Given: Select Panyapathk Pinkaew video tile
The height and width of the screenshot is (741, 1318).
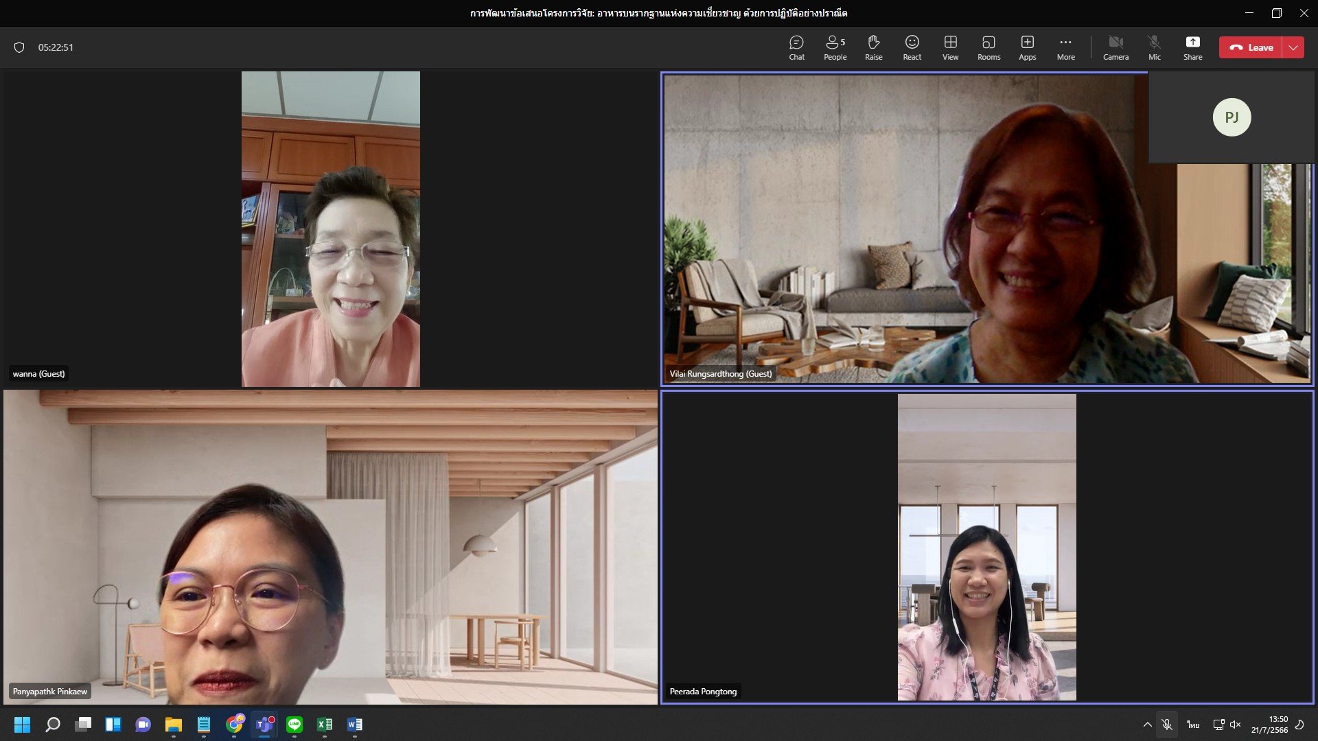Looking at the screenshot, I should [330, 547].
